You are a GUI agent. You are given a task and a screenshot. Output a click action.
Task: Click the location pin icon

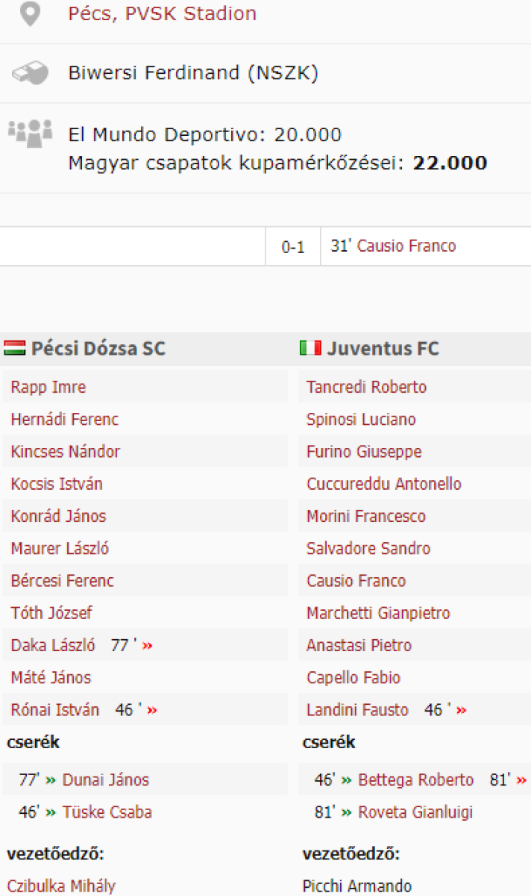(x=30, y=13)
